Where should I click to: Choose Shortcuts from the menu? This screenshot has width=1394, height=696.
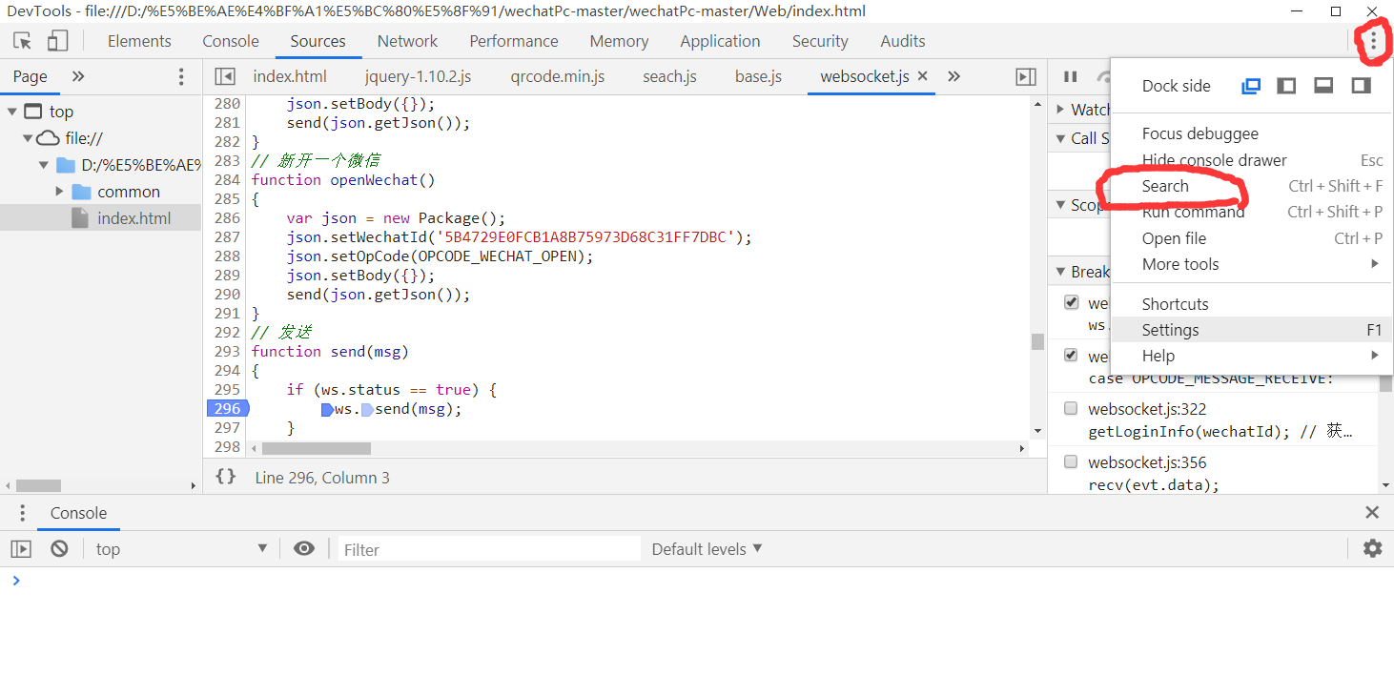click(x=1252, y=304)
